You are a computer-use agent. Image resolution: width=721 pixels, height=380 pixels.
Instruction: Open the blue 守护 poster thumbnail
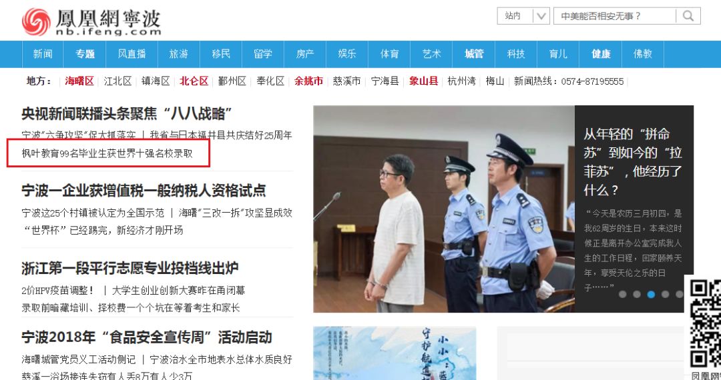395,353
